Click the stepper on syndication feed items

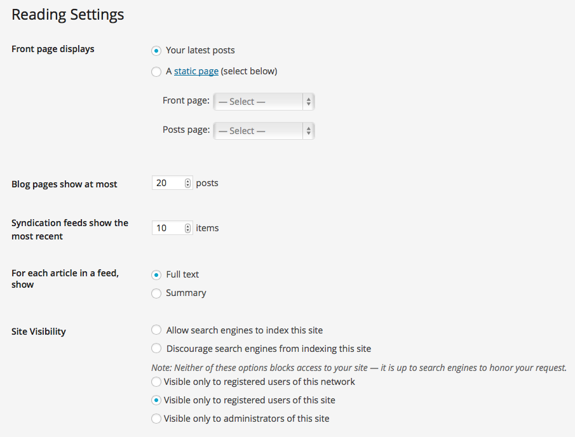coord(187,228)
